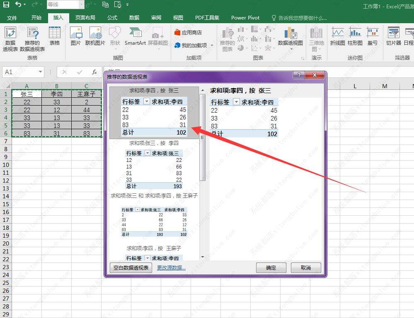Expand the Undo history dropdown arrow
The height and width of the screenshot is (318, 414).
[25, 5]
